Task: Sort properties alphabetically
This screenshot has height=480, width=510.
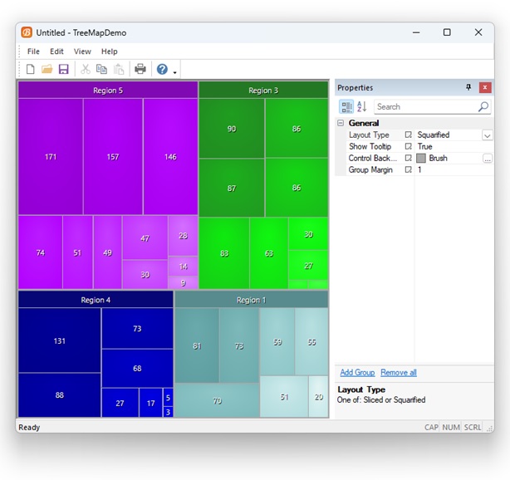Action: [x=361, y=106]
